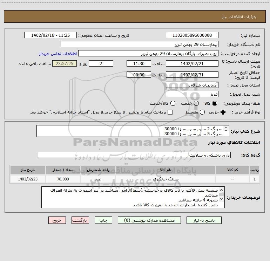Click the چاپ print button

[x=103, y=220]
